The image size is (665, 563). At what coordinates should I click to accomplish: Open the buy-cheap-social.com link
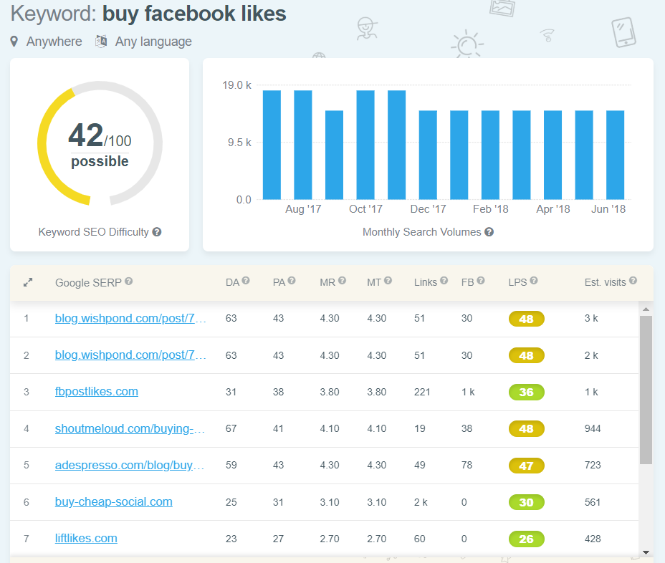(x=114, y=501)
